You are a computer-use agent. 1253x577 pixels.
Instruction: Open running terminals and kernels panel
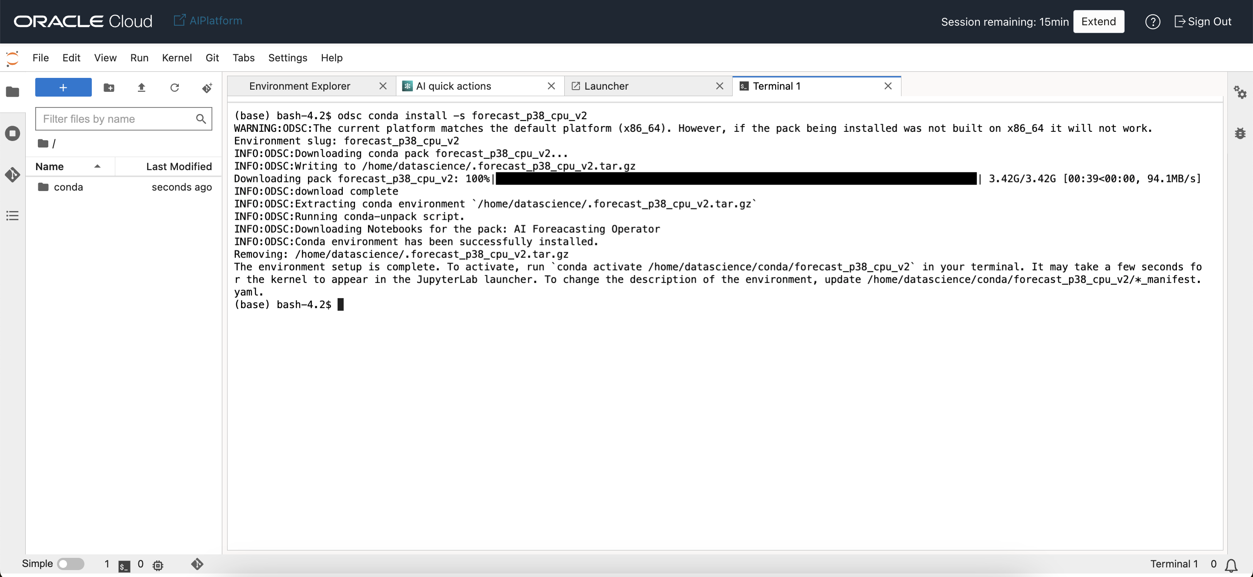[x=13, y=133]
